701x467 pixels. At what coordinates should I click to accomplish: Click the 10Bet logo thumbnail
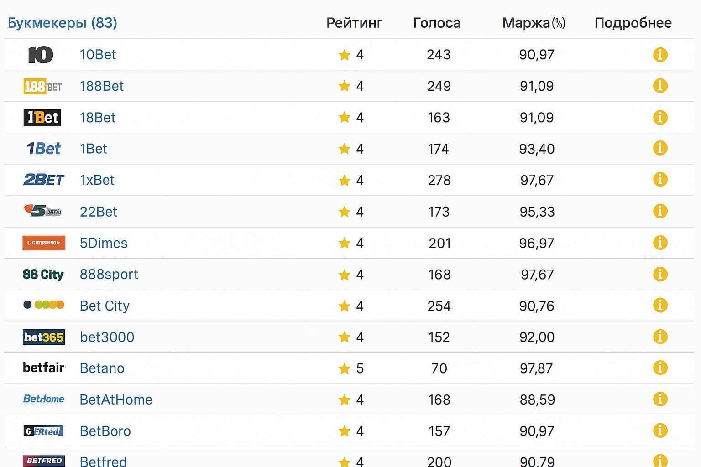41,55
